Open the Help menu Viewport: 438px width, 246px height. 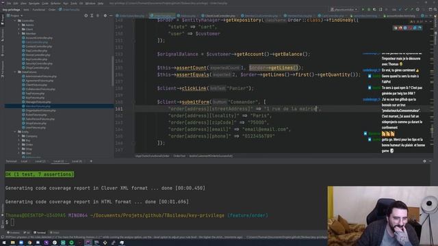coord(101,3)
